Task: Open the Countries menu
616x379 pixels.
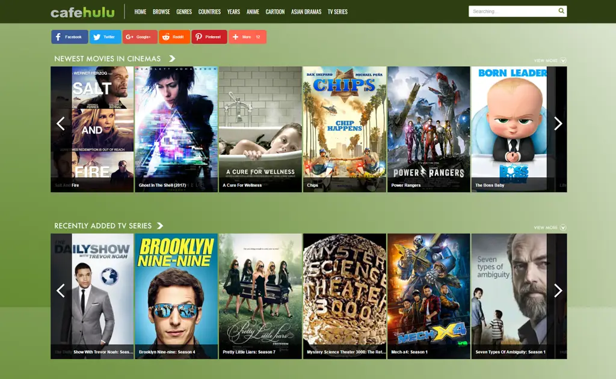Action: (209, 12)
